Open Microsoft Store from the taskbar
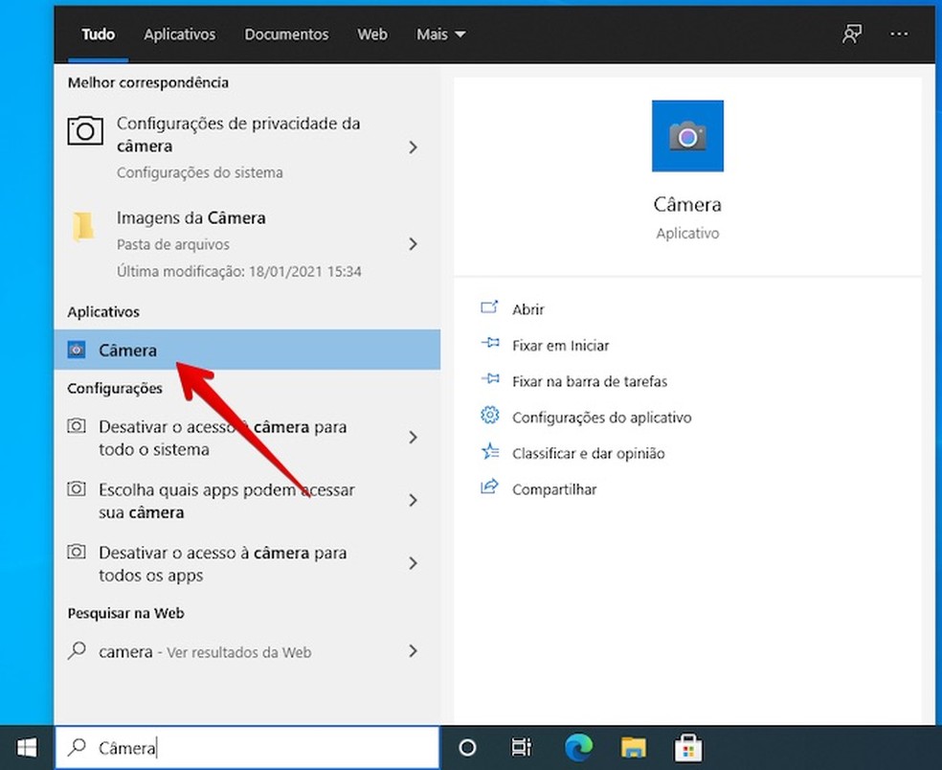This screenshot has width=942, height=770. click(x=687, y=747)
